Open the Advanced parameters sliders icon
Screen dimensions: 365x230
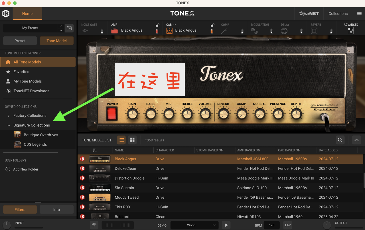point(351,31)
